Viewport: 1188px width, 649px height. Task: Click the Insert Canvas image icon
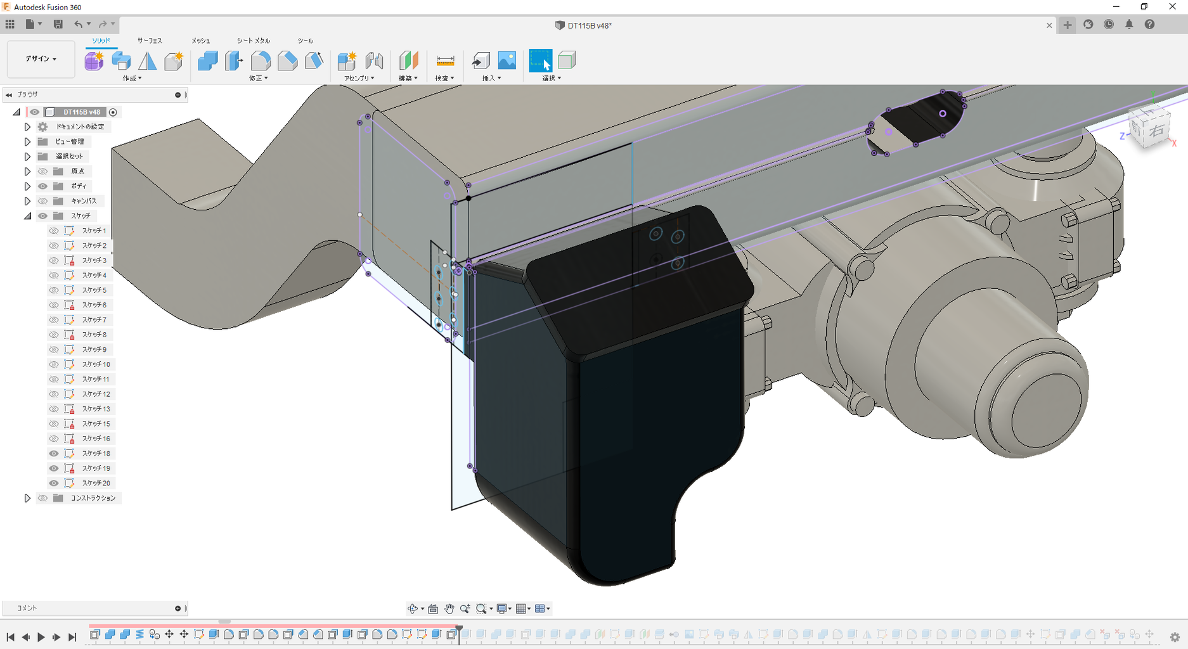pos(507,61)
